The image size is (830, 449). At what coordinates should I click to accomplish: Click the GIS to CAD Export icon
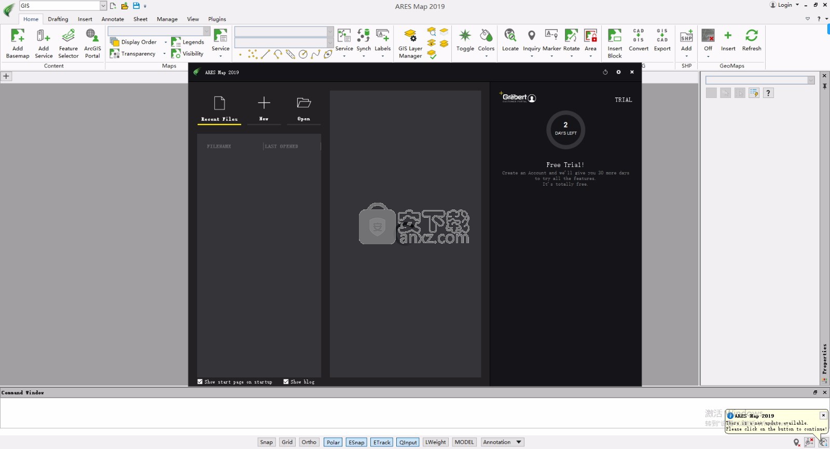point(662,35)
